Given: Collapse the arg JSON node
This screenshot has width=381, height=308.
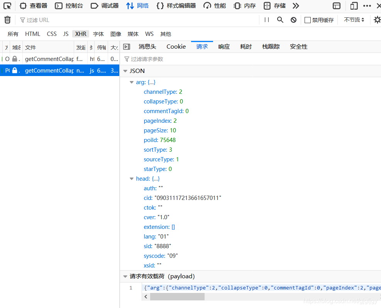Looking at the screenshot, I should click(132, 82).
